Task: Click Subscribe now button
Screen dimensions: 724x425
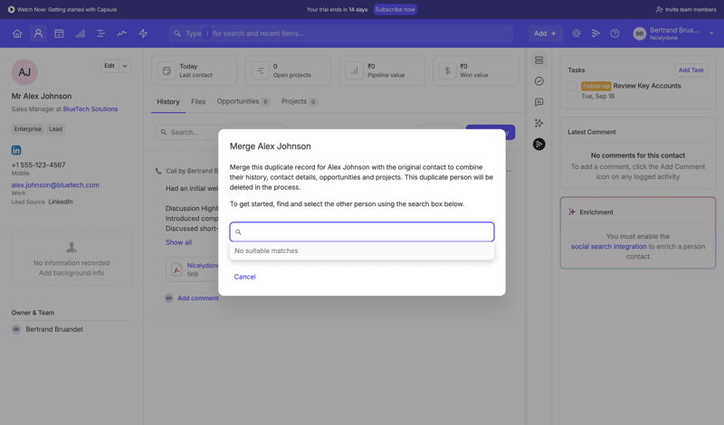Action: (395, 9)
